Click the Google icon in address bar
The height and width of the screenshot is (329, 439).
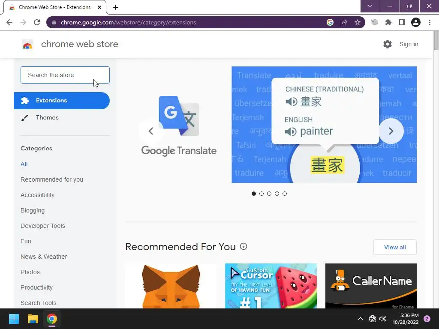(x=330, y=22)
